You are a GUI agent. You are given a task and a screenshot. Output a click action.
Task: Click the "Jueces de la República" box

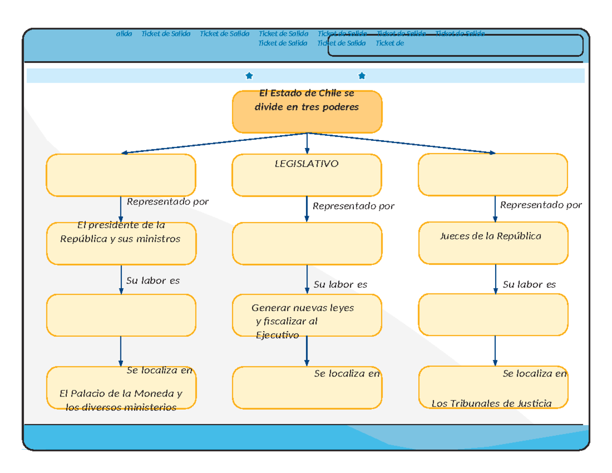493,243
